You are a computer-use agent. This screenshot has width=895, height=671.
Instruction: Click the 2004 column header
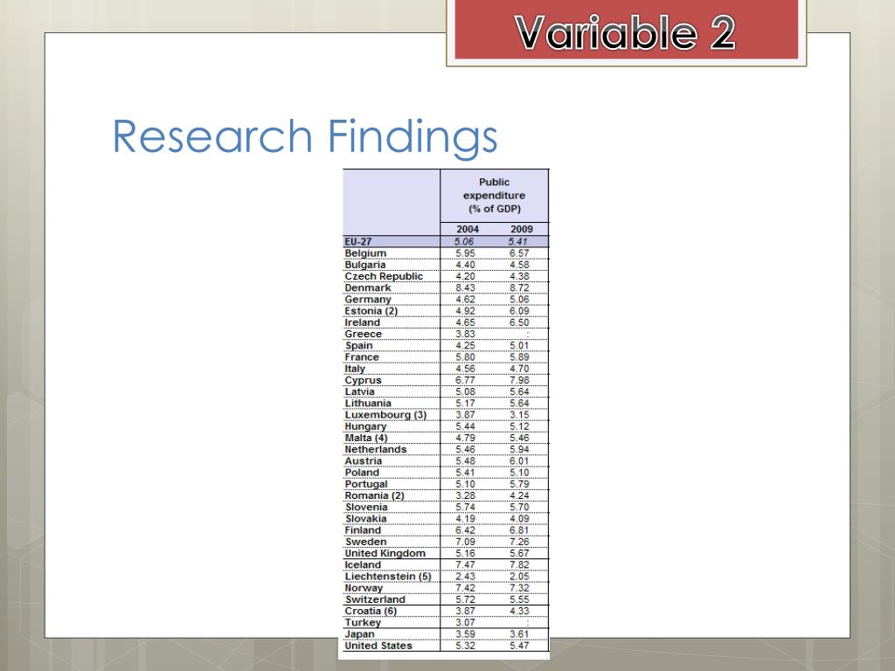(468, 229)
